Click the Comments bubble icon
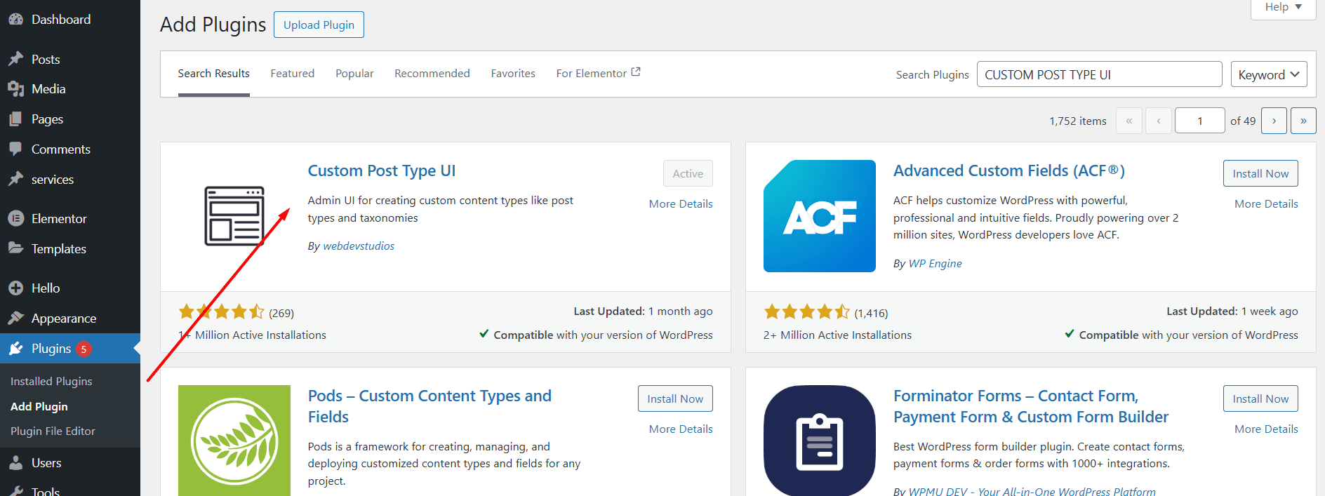Viewport: 1325px width, 496px height. pyautogui.click(x=15, y=149)
